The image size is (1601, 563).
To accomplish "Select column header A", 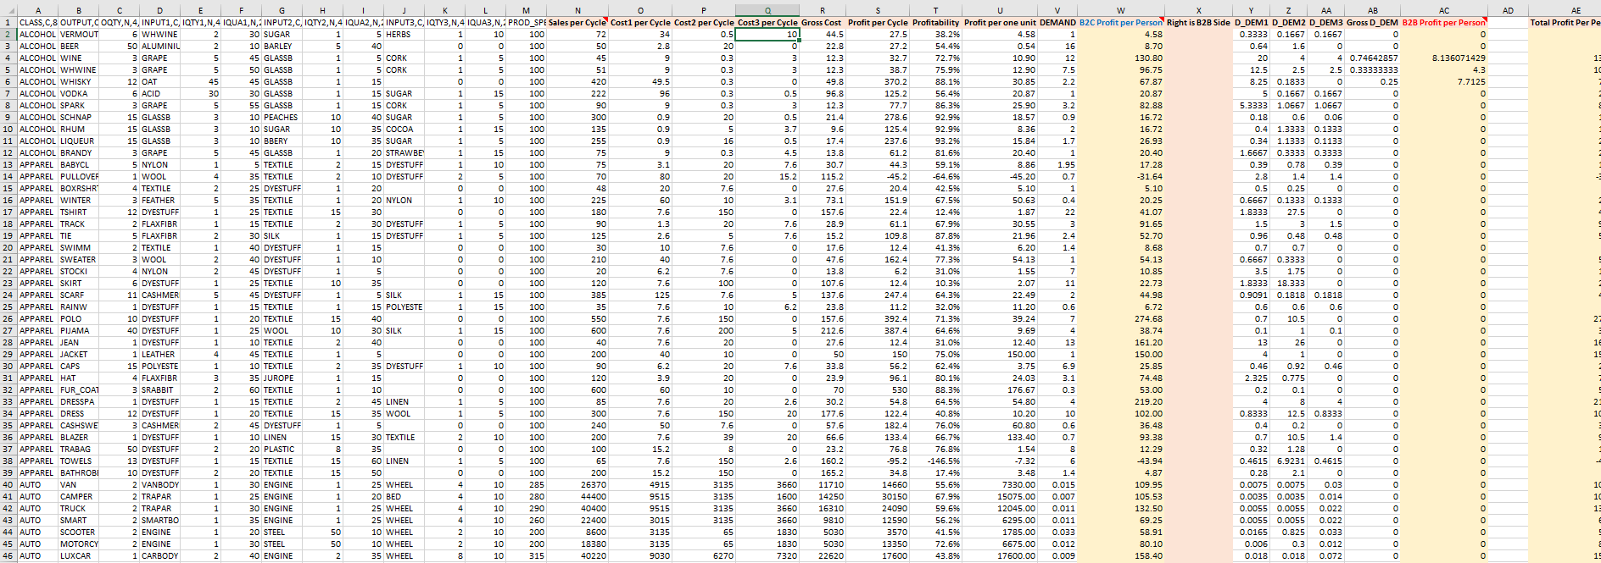I will tap(38, 10).
